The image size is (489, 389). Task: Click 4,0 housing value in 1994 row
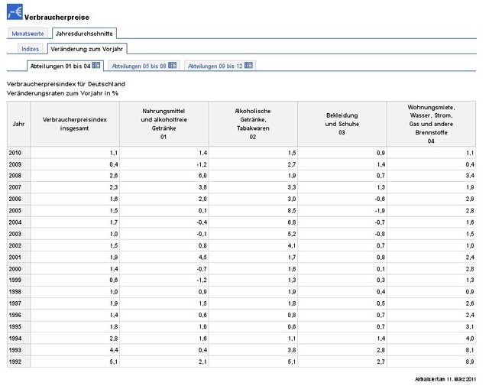click(x=470, y=339)
